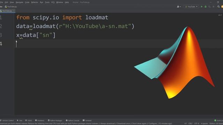Open the Run menu
Screen dimensions: 223x125
41,2
